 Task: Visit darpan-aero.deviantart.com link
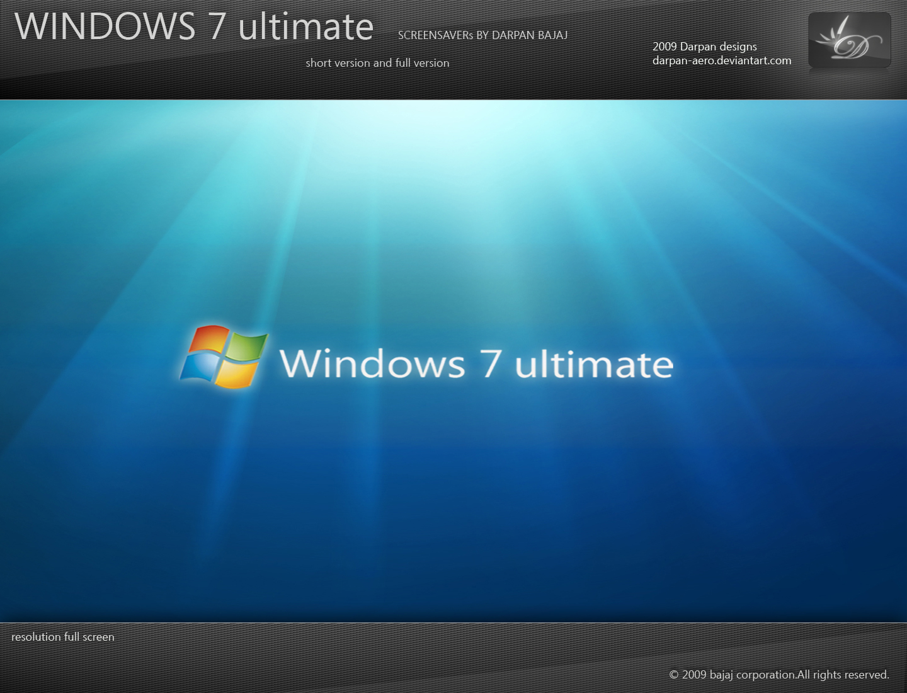coord(722,60)
